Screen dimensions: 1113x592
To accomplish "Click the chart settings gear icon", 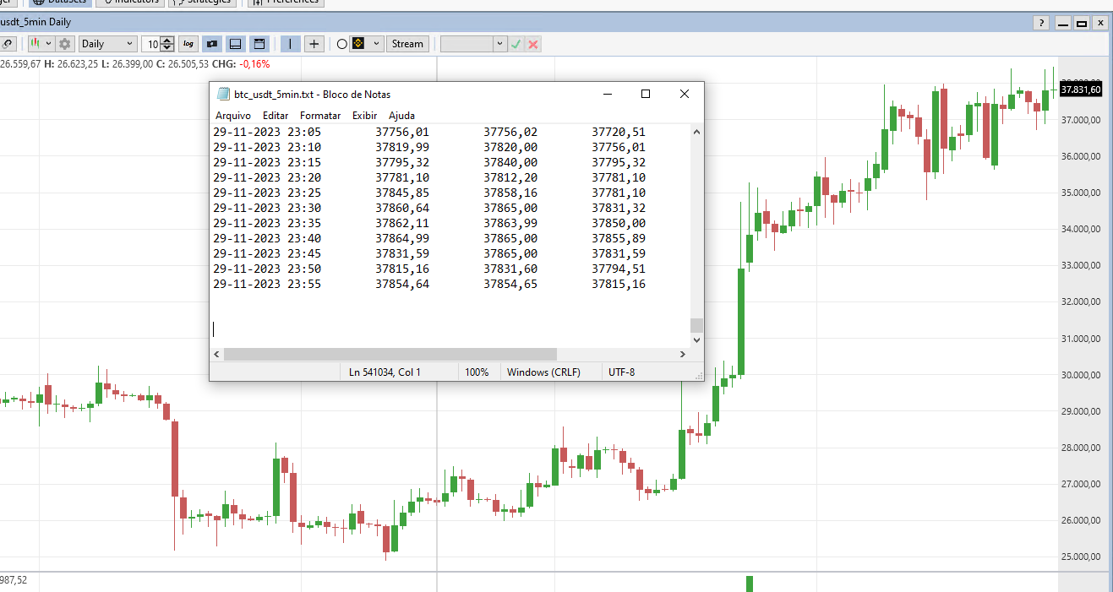I will pos(65,44).
